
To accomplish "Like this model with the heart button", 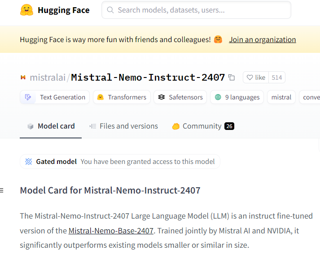I will (x=256, y=77).
